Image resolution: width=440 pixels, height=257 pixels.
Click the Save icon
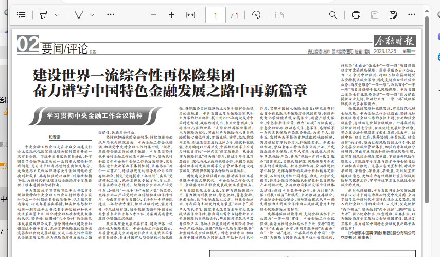[374, 14]
